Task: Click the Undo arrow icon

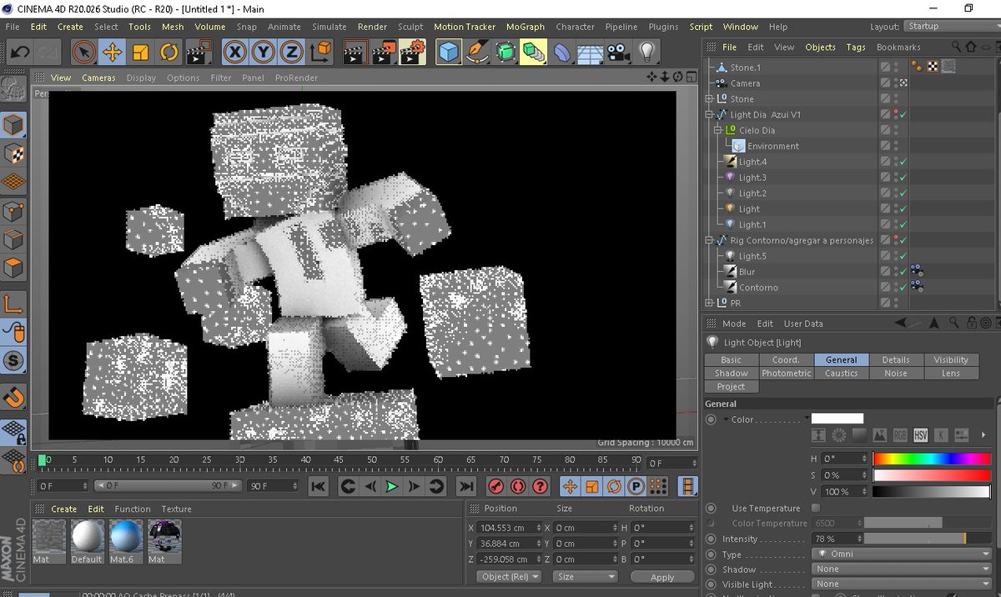Action: click(20, 53)
